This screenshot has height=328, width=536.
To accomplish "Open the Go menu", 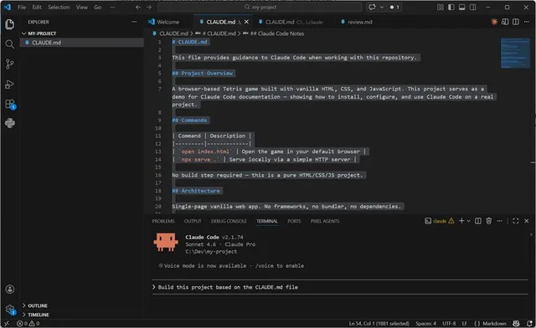I will click(97, 8).
